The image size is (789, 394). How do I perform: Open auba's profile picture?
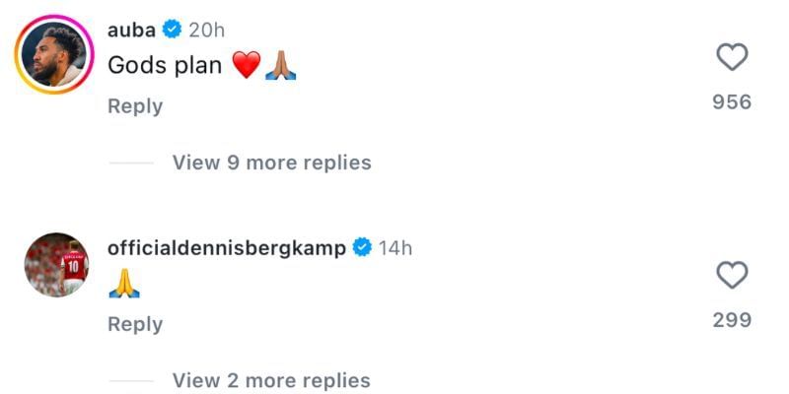[x=53, y=53]
